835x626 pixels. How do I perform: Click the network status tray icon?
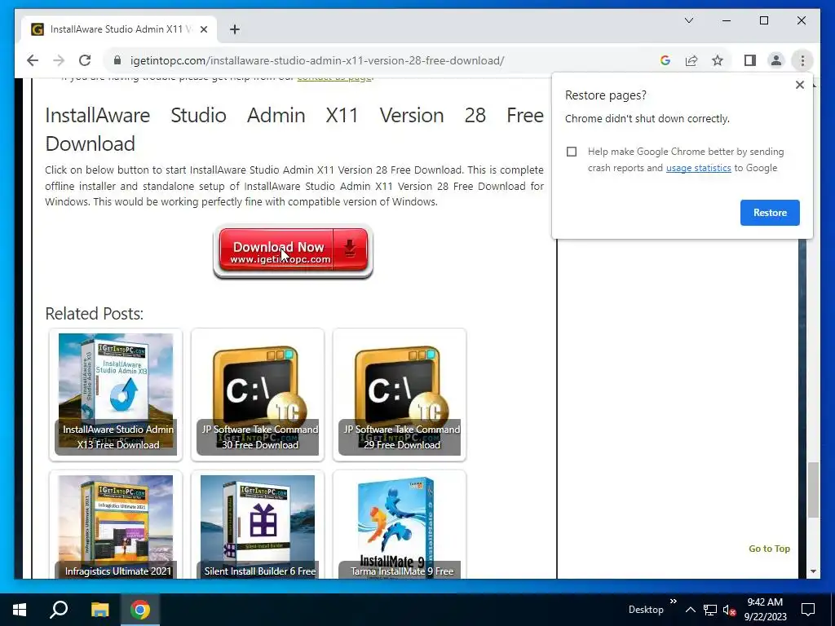click(710, 610)
